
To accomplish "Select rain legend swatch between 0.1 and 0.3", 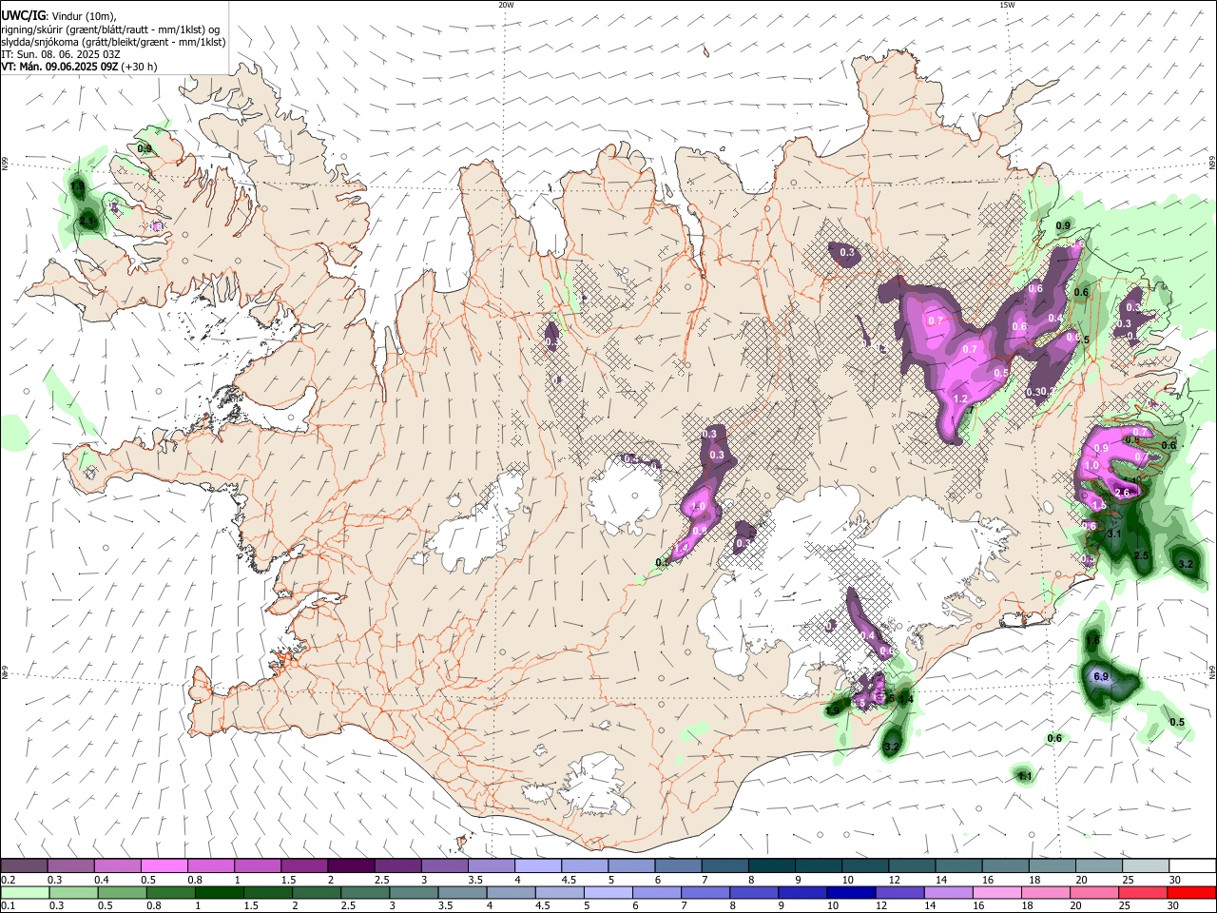I will tap(24, 892).
